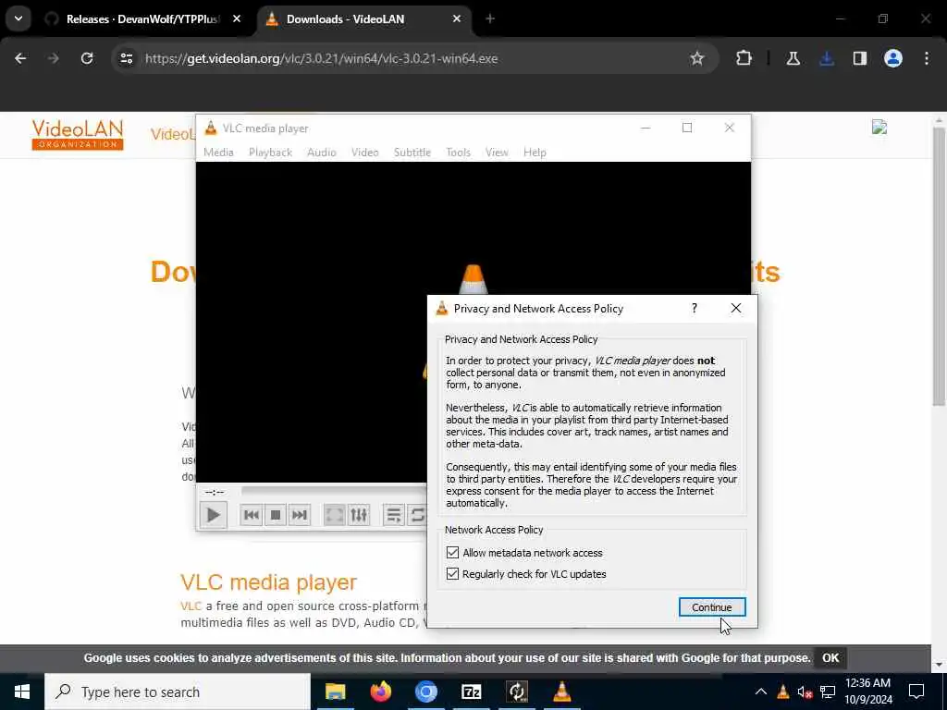Open the Subtitle menu in VLC
947x710 pixels.
tap(412, 153)
